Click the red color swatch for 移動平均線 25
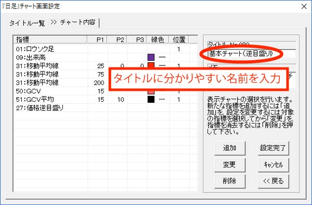Screen dimensions: 312x205 point(151,65)
